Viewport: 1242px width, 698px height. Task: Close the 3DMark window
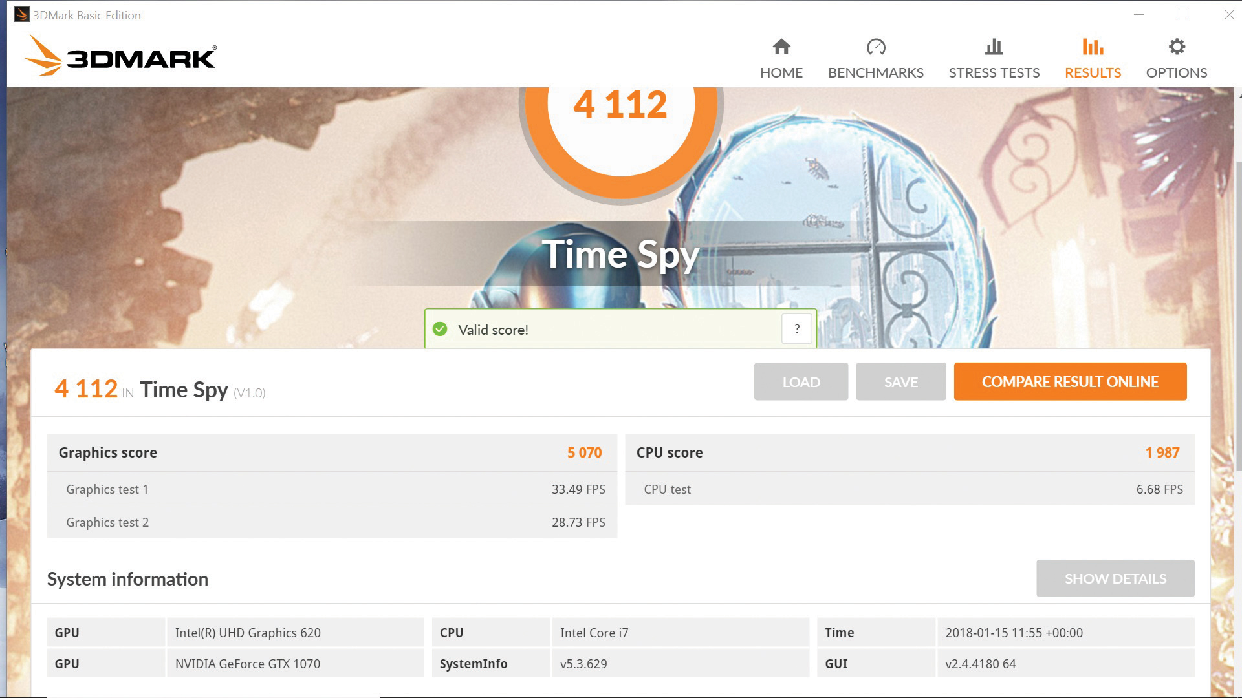tap(1228, 14)
